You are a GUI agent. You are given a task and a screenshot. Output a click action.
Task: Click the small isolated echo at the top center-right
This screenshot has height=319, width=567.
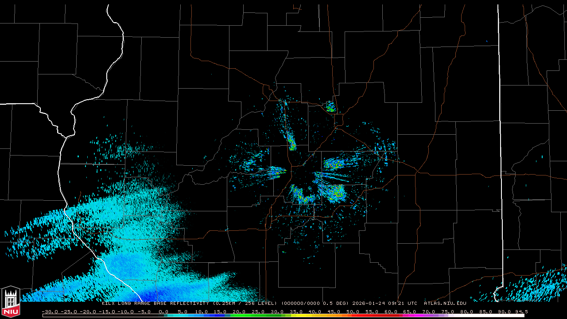click(x=330, y=107)
